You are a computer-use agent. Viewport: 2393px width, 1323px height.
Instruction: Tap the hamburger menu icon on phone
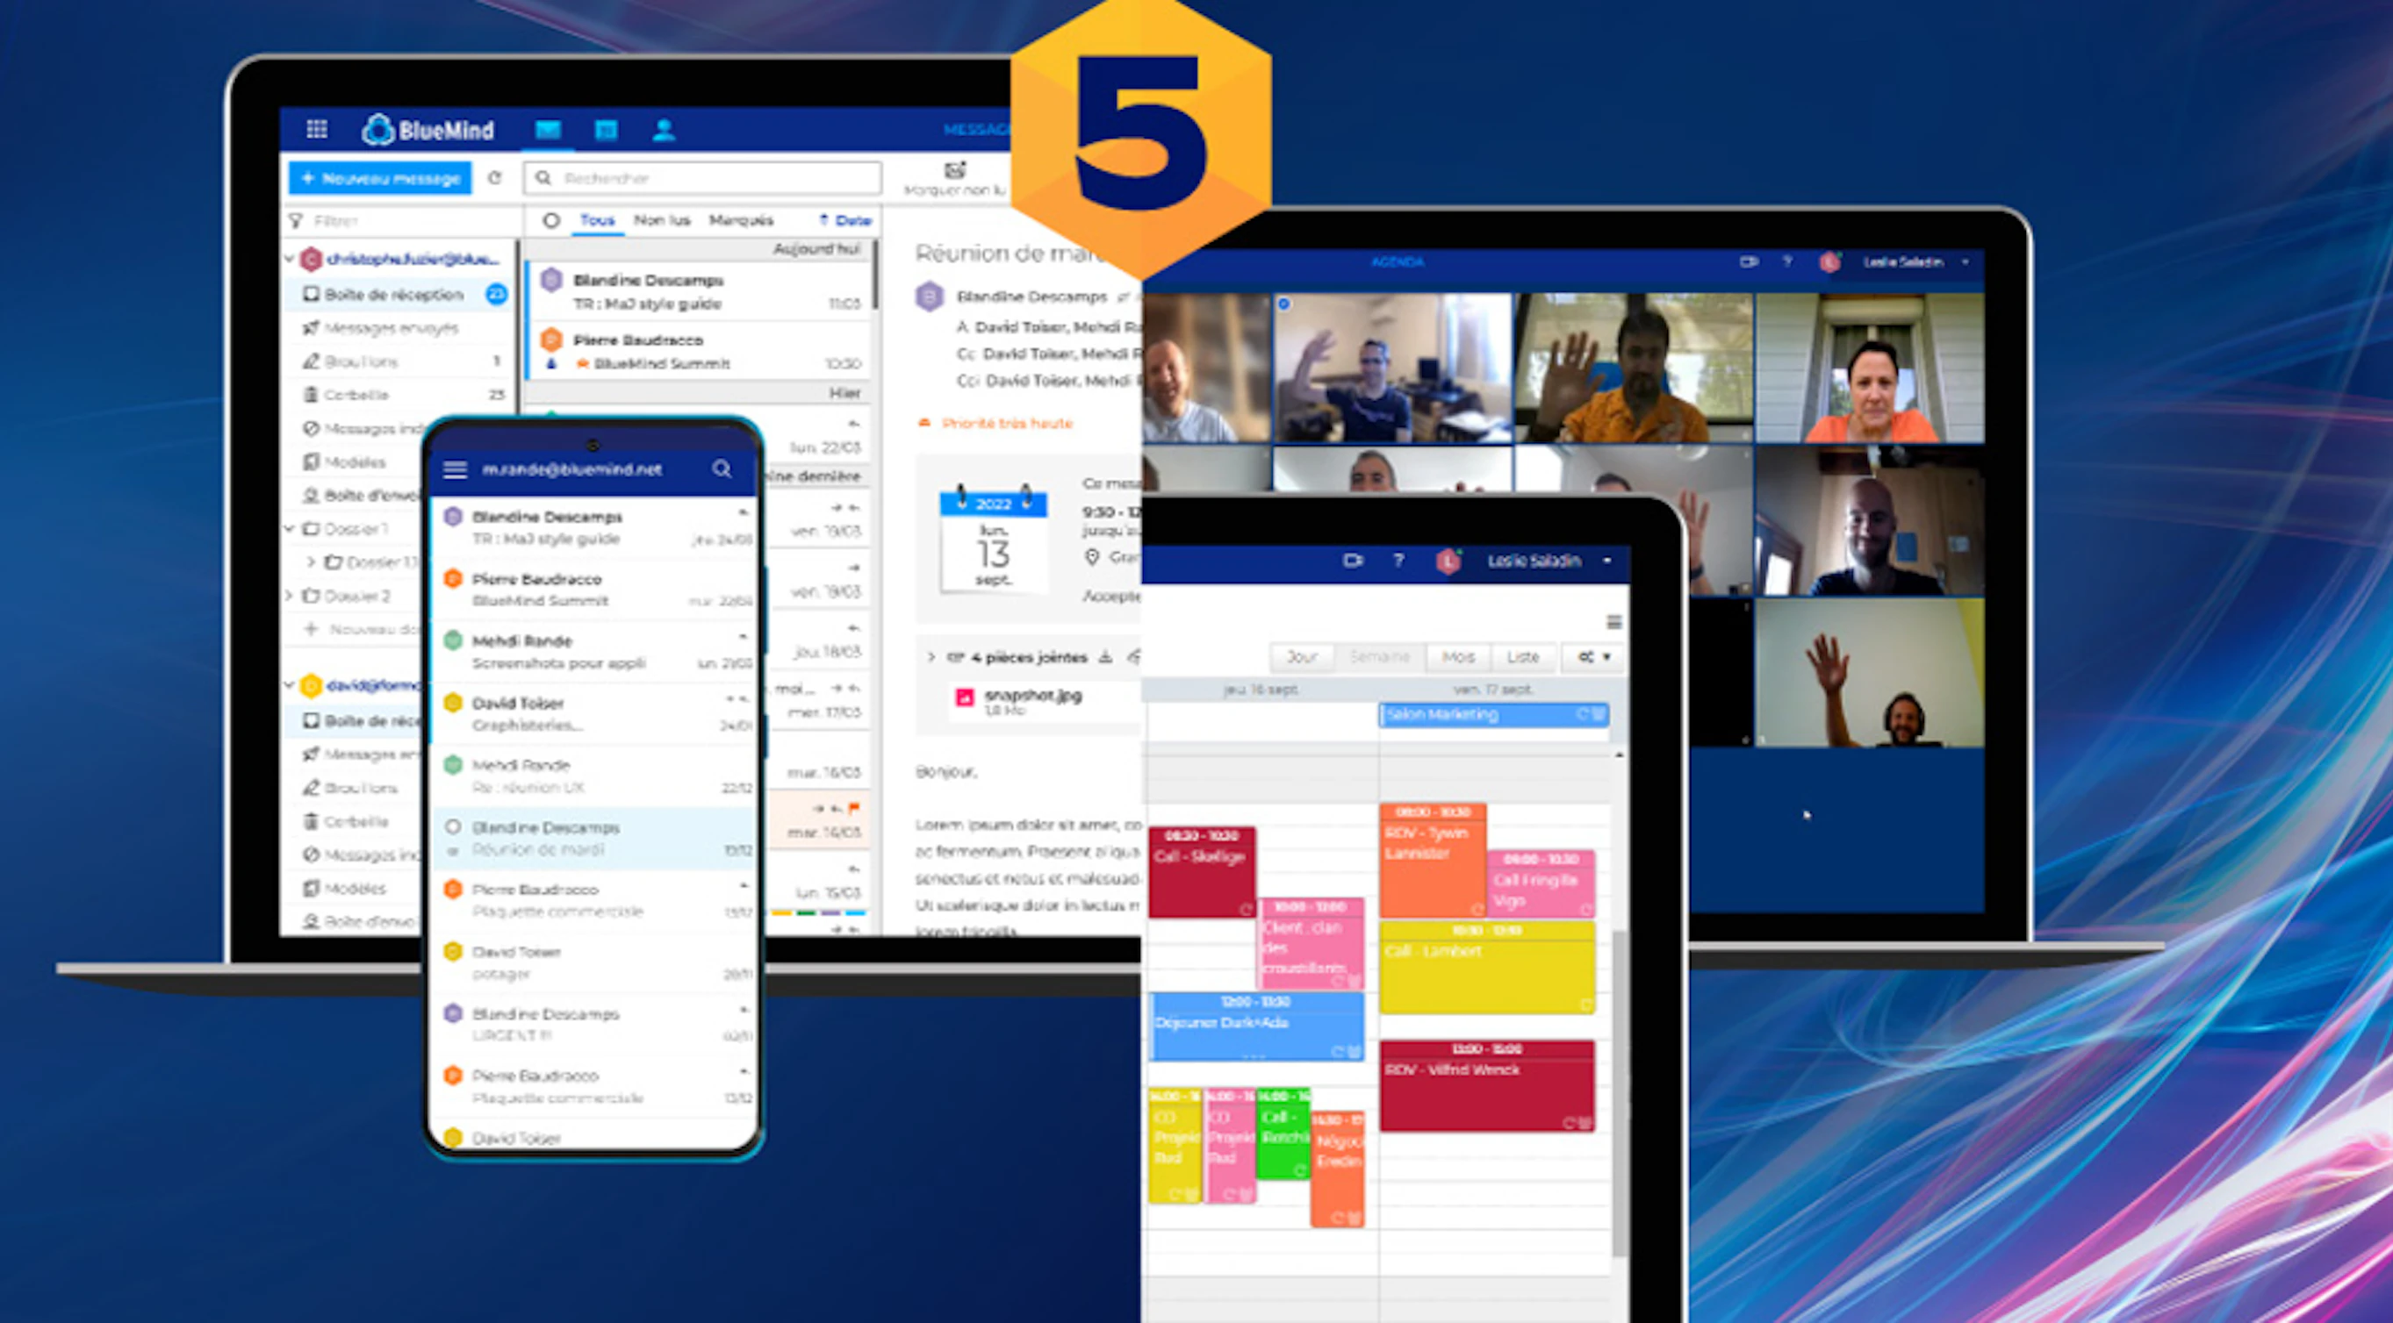click(x=456, y=469)
